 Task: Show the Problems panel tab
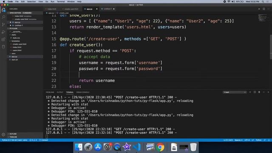coord(50,92)
